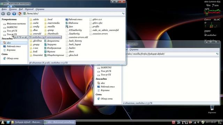The height and width of the screenshot is (125, 223).
Task: Select the .bash_history file
Action: click(74, 41)
